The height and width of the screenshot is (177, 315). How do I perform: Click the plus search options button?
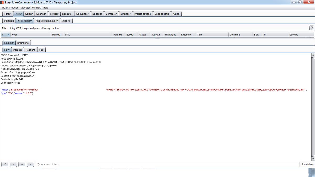point(22,164)
